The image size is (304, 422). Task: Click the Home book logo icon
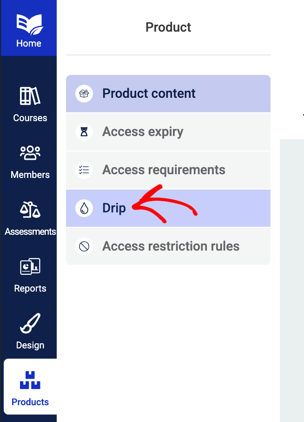click(30, 24)
